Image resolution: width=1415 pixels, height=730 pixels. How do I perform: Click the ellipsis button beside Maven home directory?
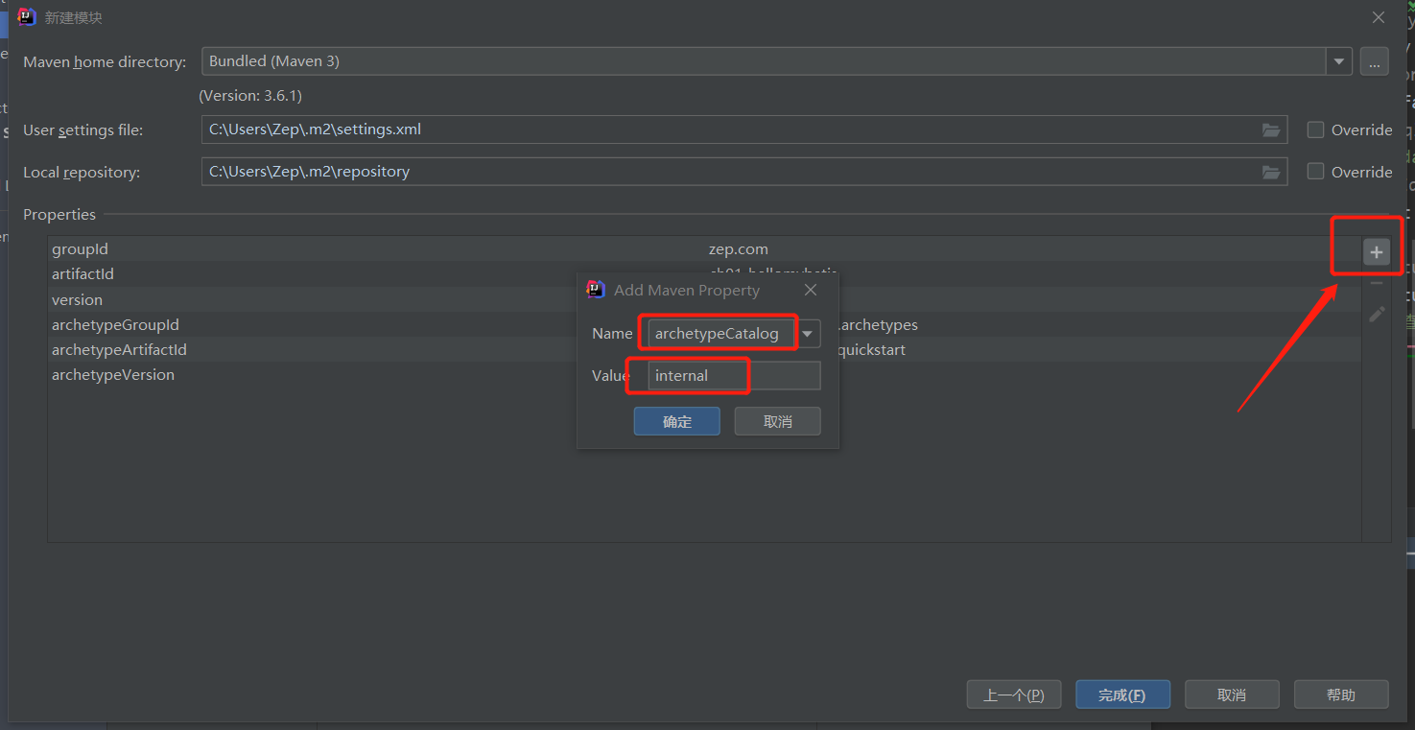coord(1374,61)
